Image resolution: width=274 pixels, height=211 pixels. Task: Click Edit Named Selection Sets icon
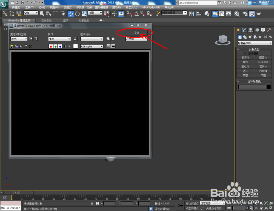(158, 13)
